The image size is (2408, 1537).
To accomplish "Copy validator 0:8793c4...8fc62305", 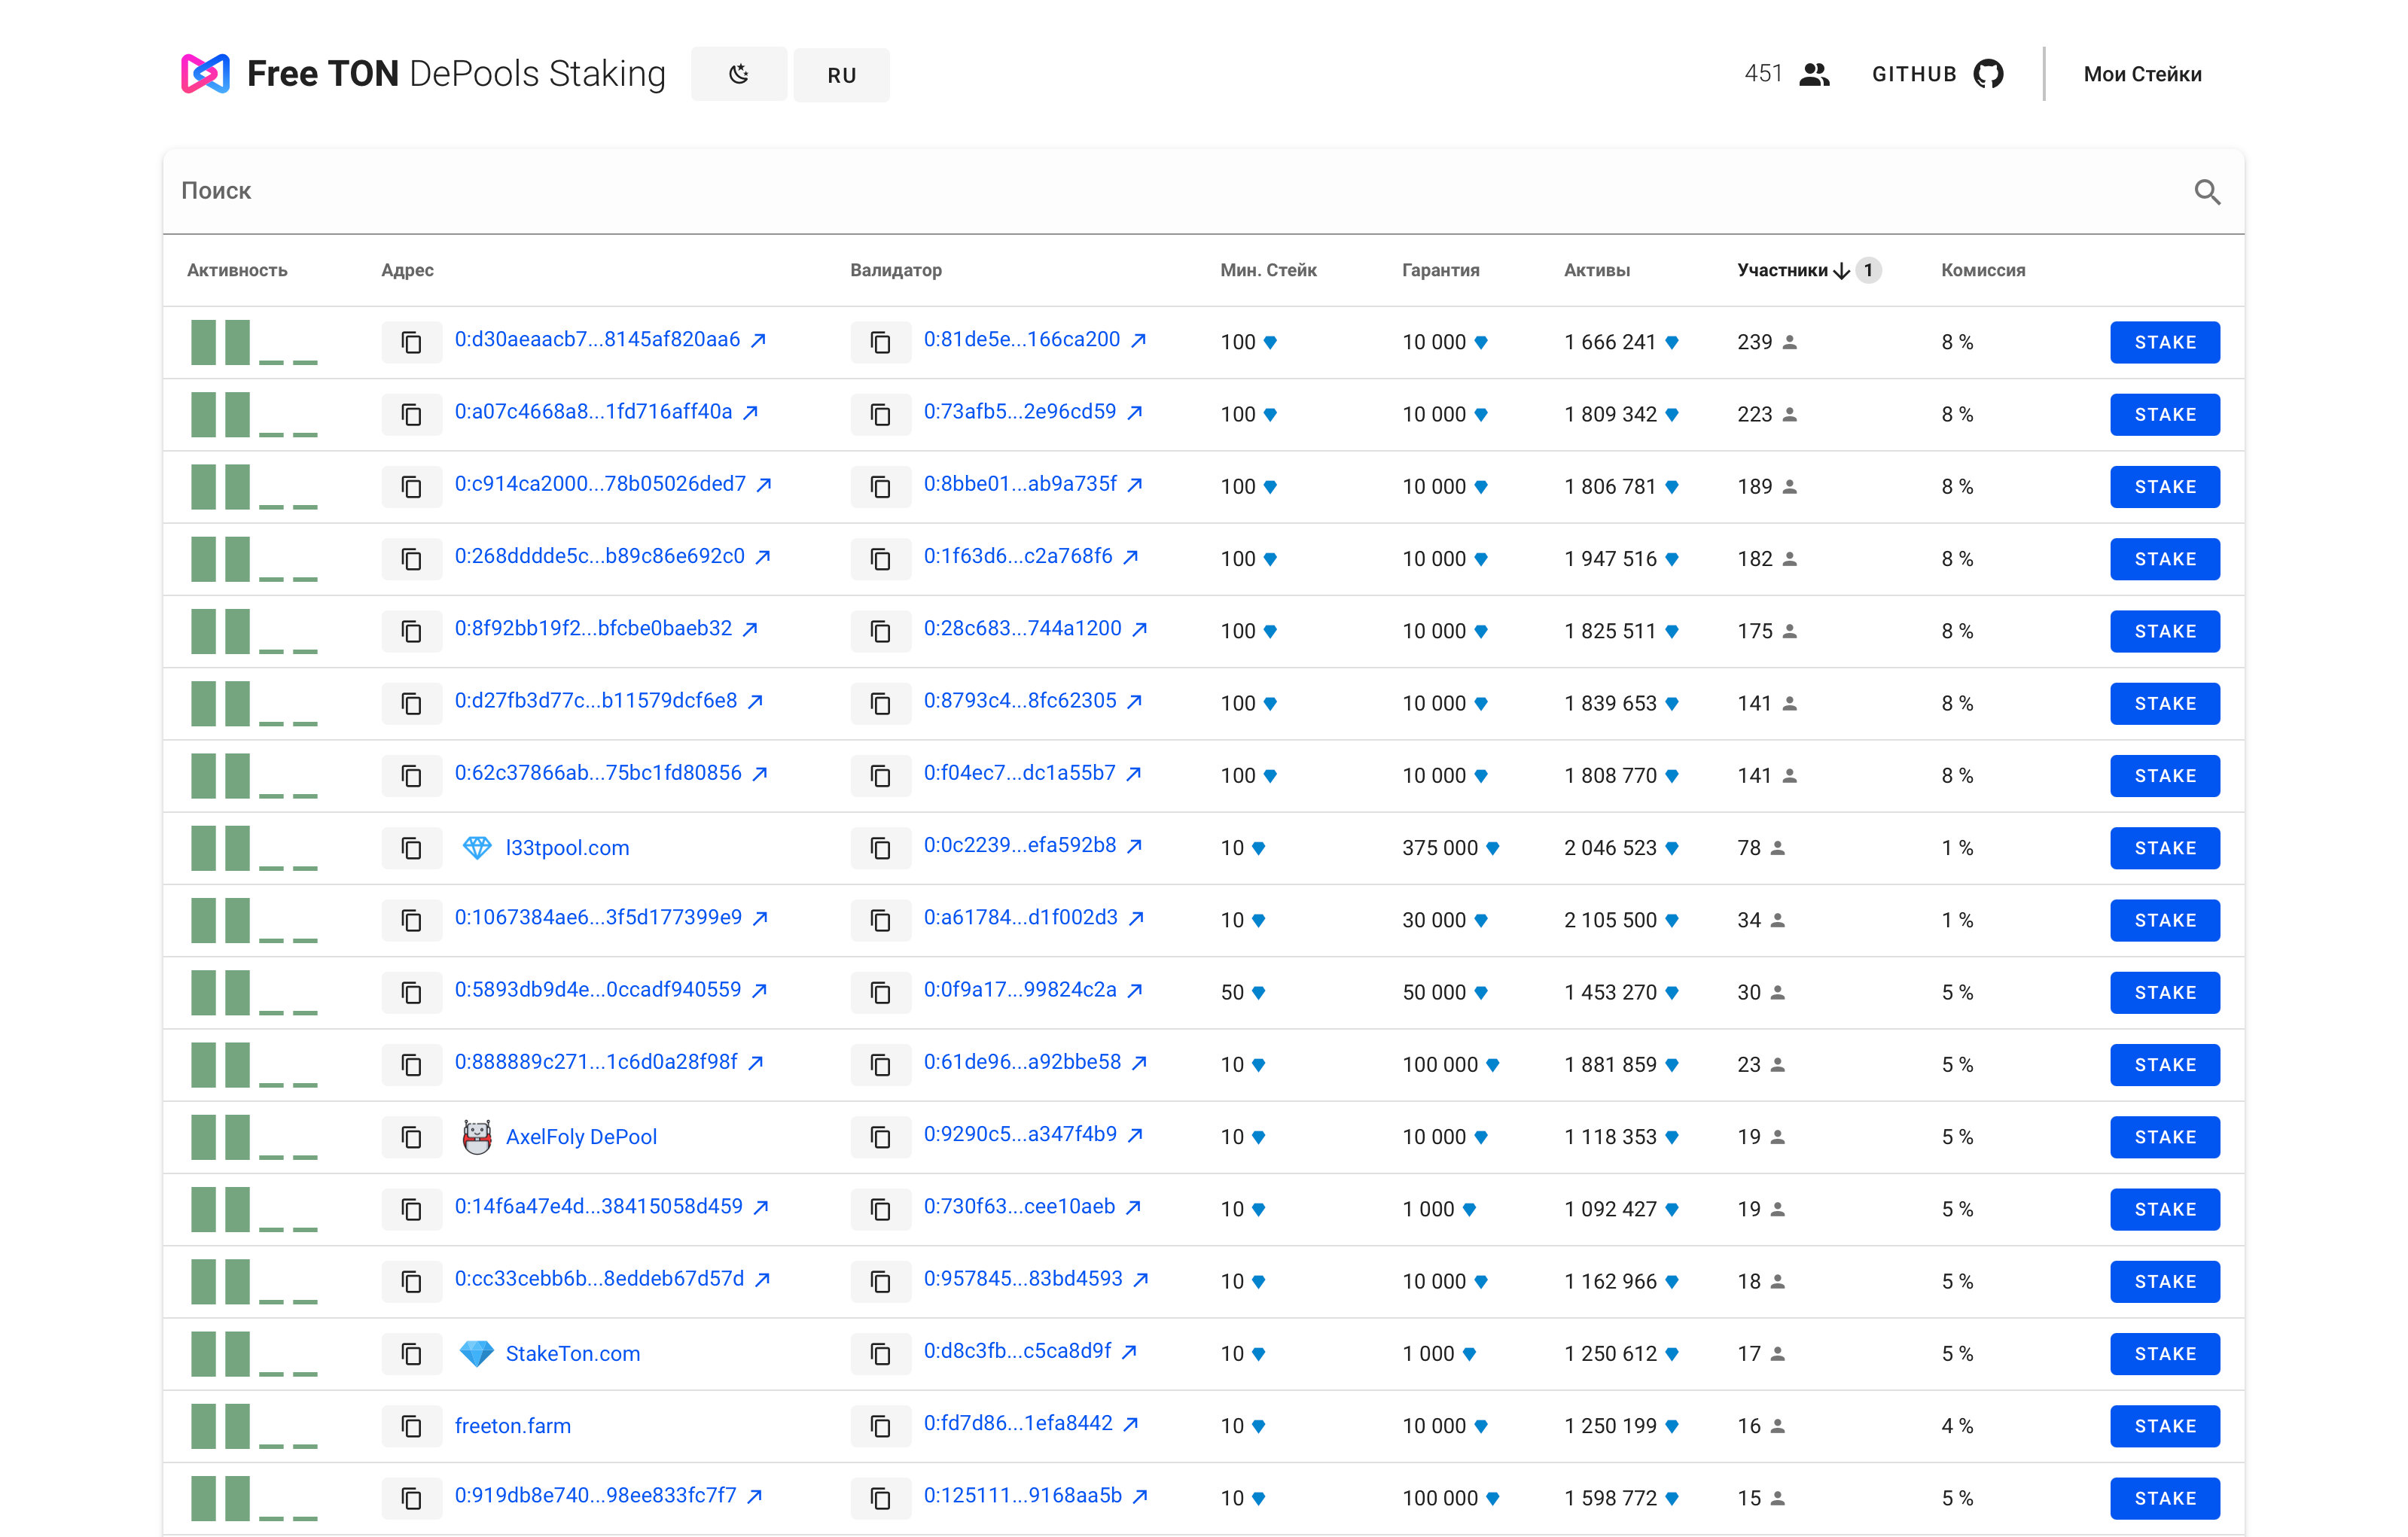I will click(880, 704).
